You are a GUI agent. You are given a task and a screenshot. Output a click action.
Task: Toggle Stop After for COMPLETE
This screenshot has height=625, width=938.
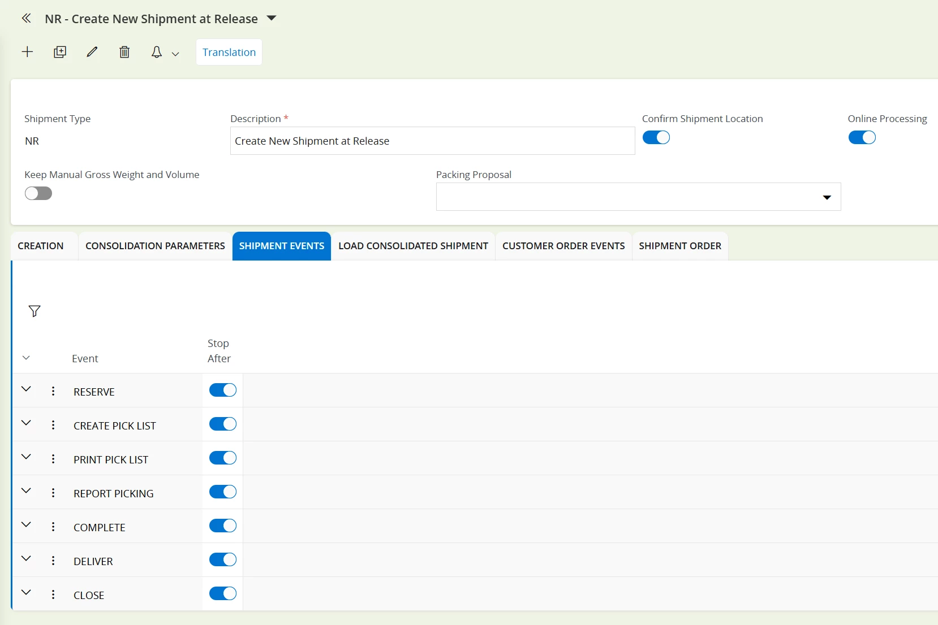[223, 526]
